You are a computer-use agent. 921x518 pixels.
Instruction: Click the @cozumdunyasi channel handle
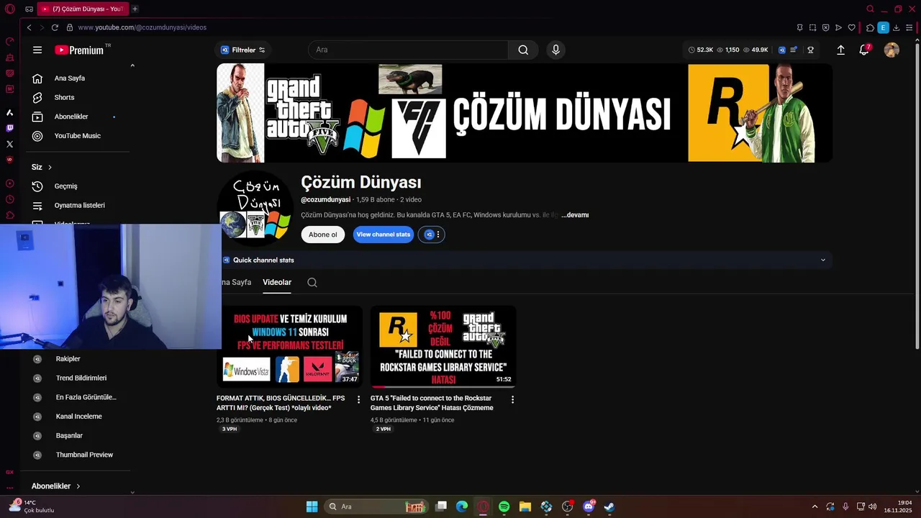click(325, 199)
